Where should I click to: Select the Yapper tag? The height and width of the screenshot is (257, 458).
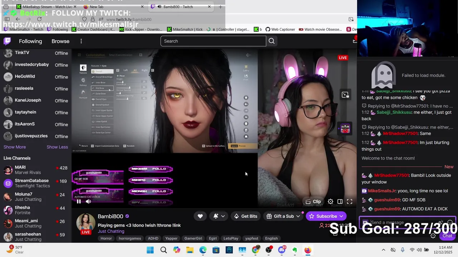coord(171,238)
